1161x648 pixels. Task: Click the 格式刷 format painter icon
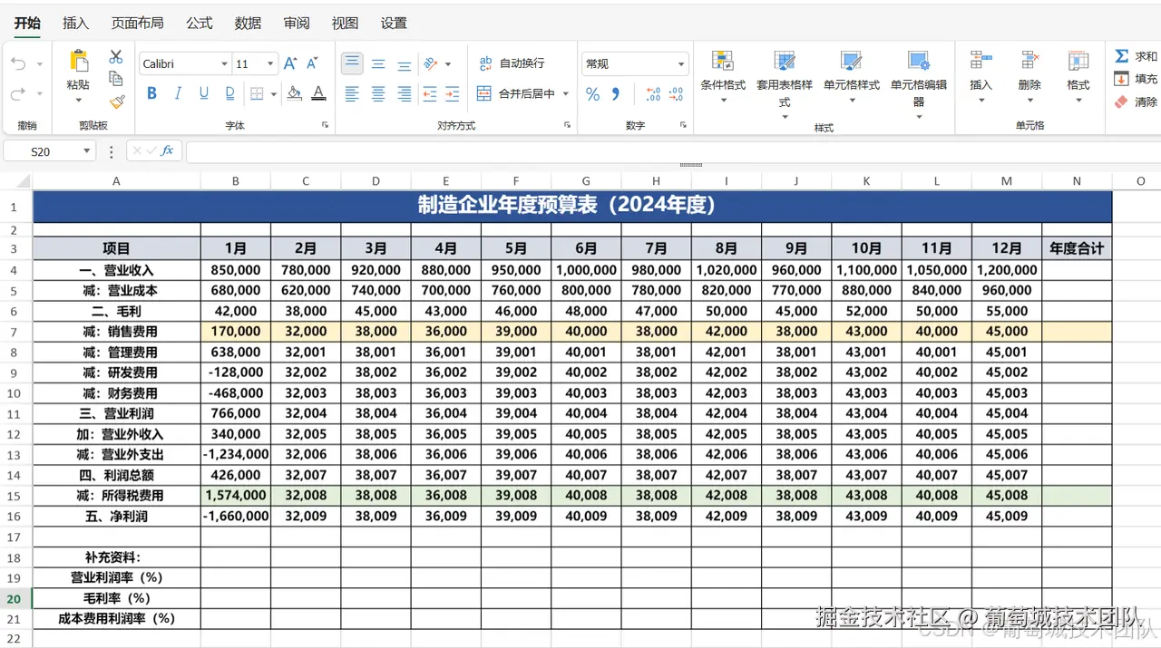coord(116,102)
